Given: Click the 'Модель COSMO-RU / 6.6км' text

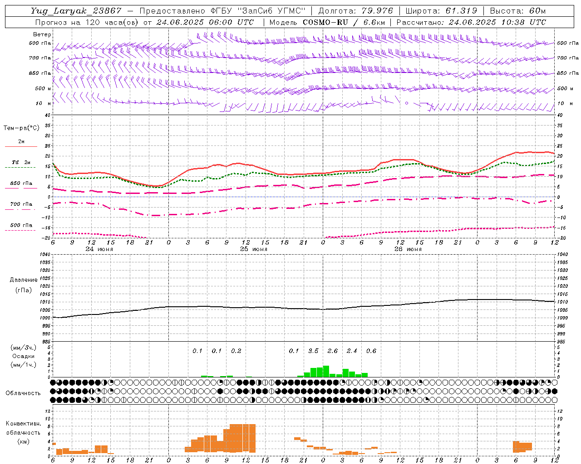Looking at the screenshot, I should (x=327, y=22).
